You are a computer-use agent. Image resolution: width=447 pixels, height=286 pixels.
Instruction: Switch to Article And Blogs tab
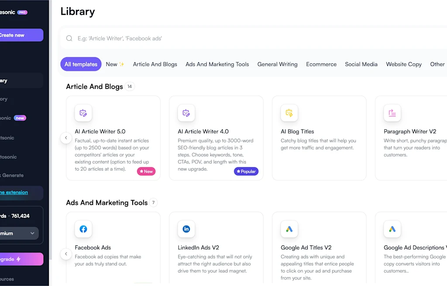155,64
